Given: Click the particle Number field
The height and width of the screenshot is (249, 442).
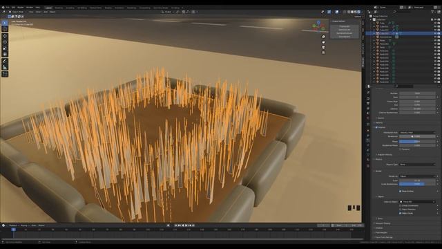Looking at the screenshot, I should 417,93.
